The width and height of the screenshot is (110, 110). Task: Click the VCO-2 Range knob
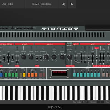46,57
